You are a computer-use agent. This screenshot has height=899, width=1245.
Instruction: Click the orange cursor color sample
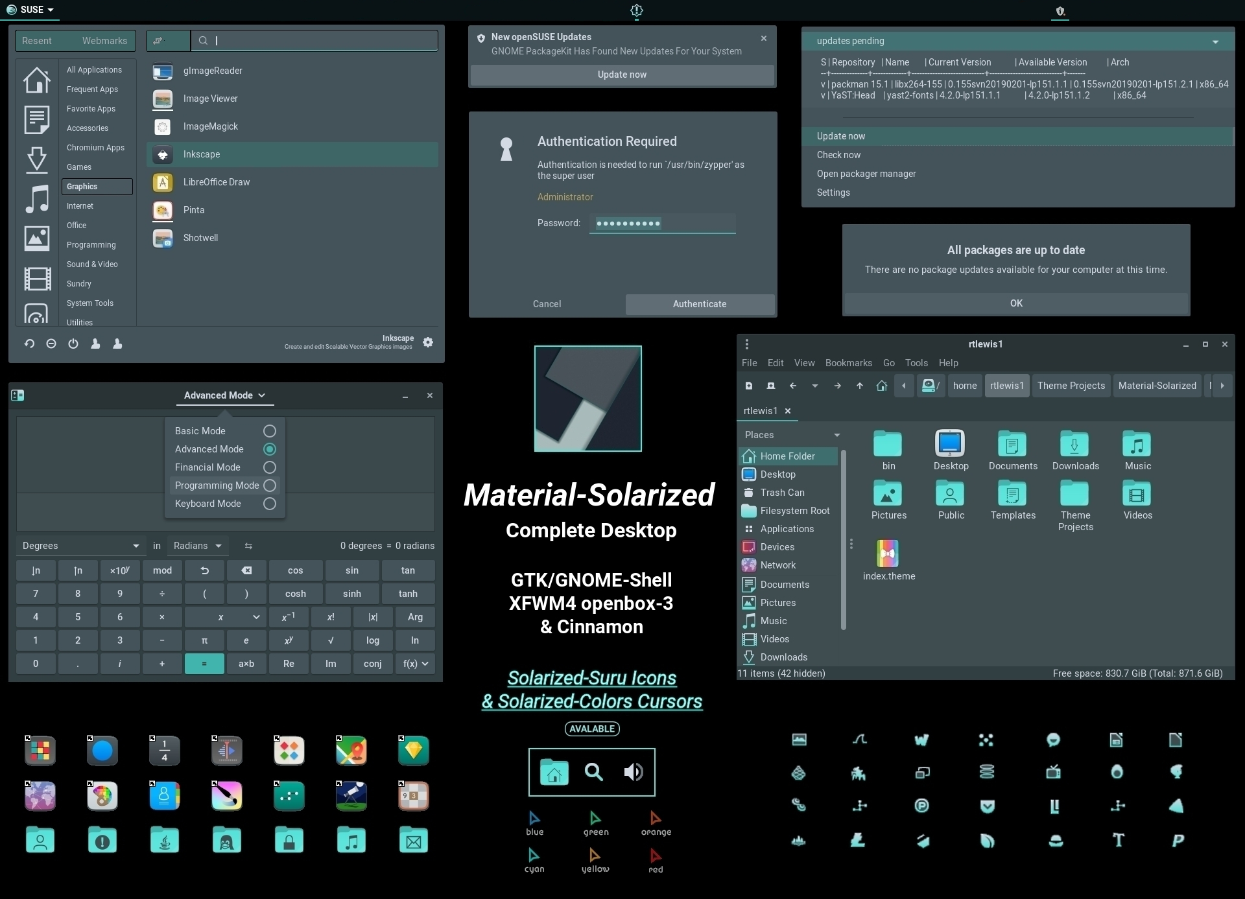[656, 823]
